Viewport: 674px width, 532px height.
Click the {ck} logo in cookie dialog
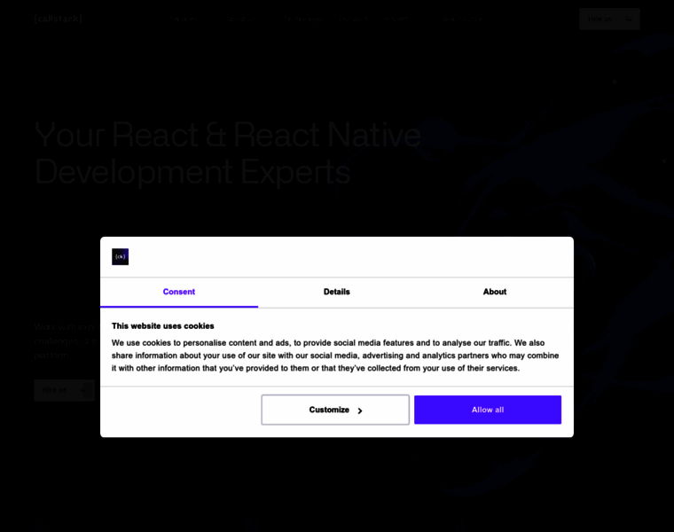(121, 256)
